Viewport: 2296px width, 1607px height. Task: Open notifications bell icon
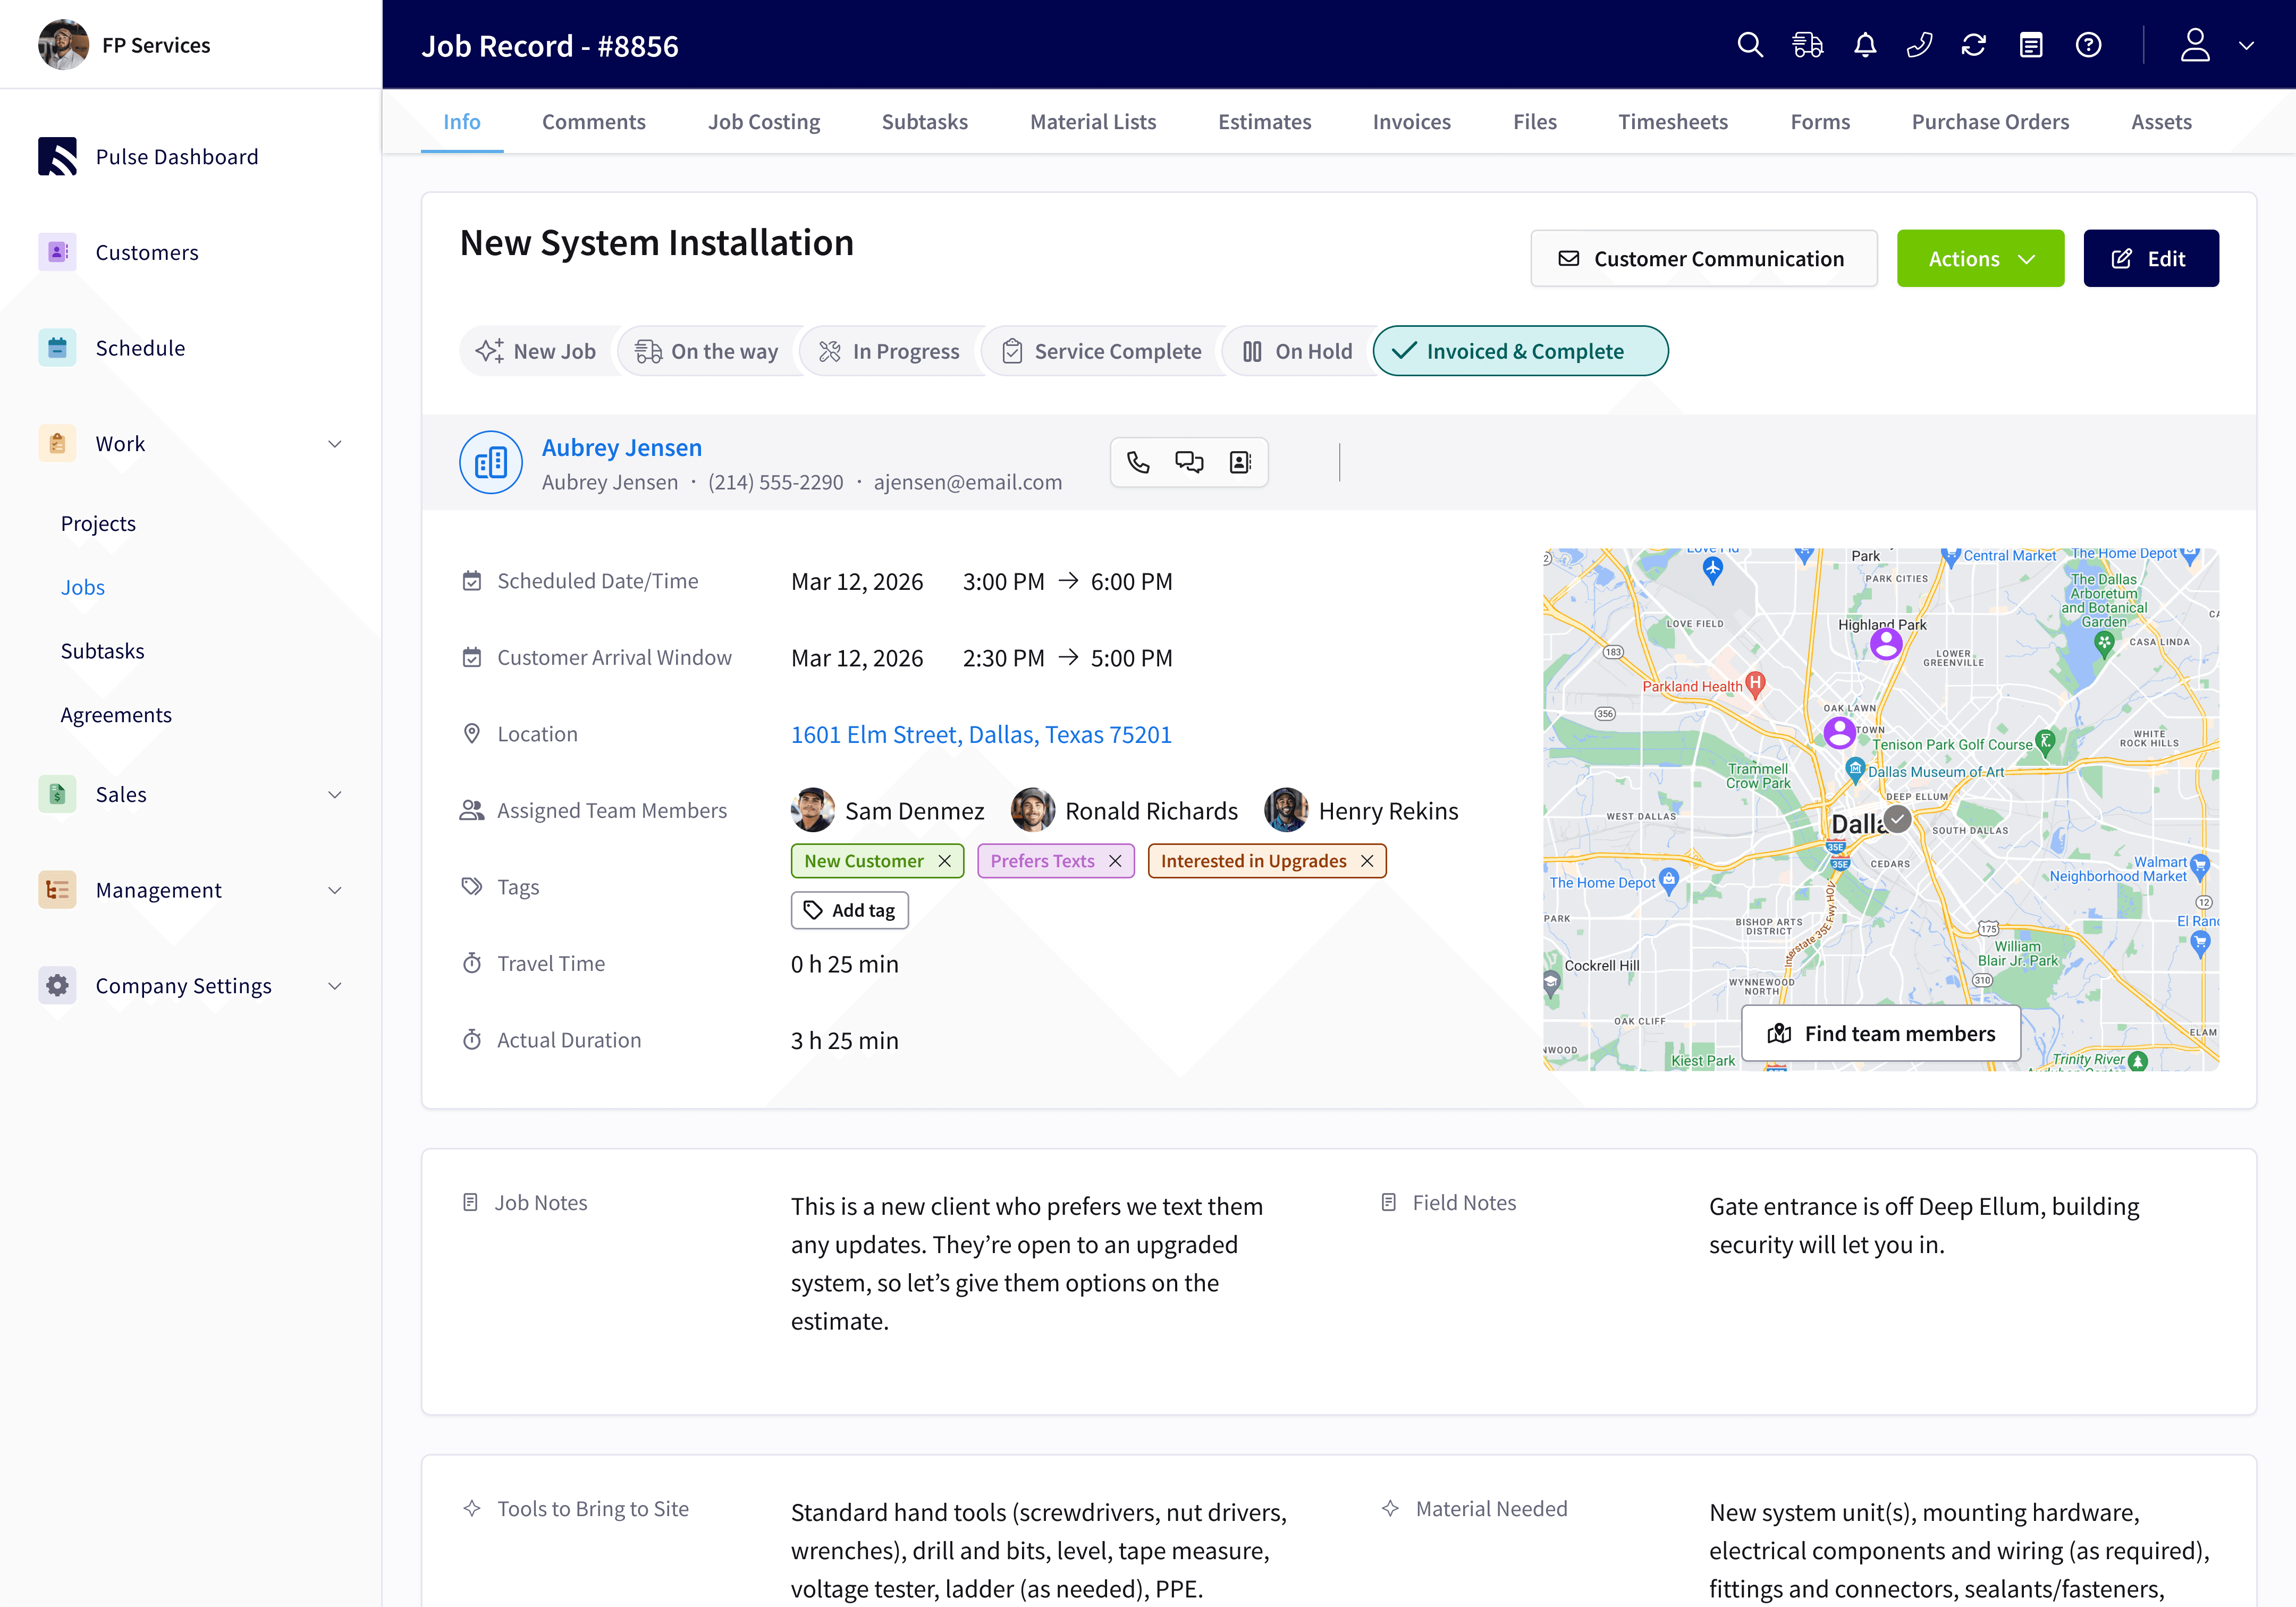coord(1864,45)
